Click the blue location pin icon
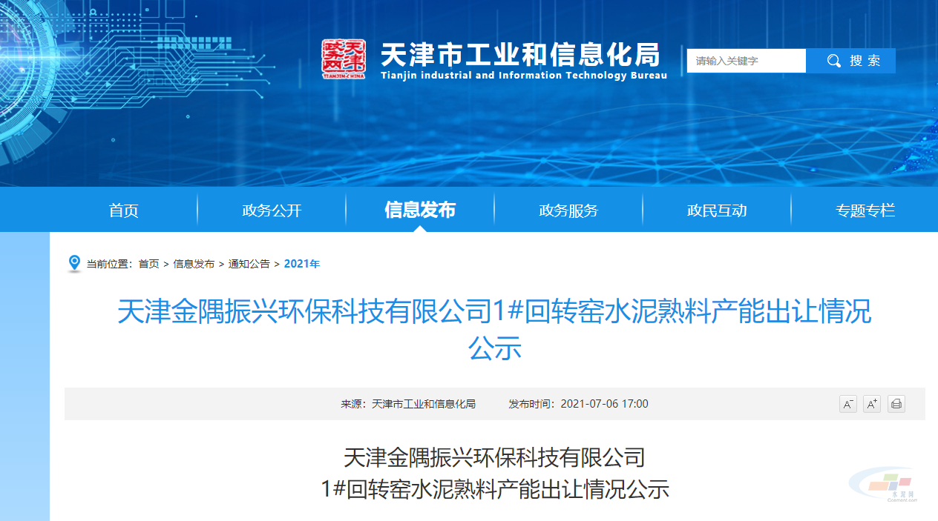This screenshot has height=521, width=938. pyautogui.click(x=74, y=264)
